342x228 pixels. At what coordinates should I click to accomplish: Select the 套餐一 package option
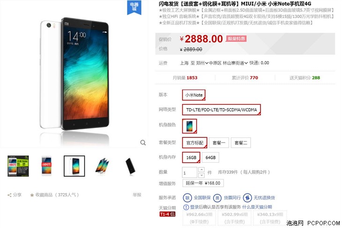[219, 142]
